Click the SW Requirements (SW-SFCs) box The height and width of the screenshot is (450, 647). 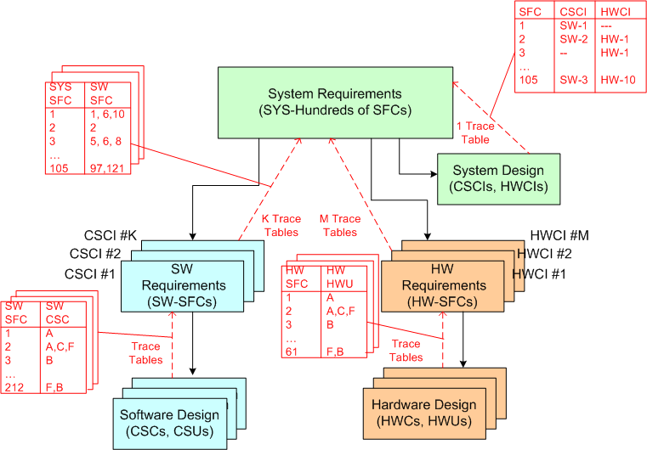[x=184, y=285]
